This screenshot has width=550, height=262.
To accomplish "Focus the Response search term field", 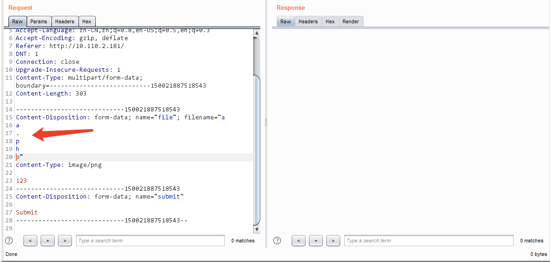I will coord(429,241).
